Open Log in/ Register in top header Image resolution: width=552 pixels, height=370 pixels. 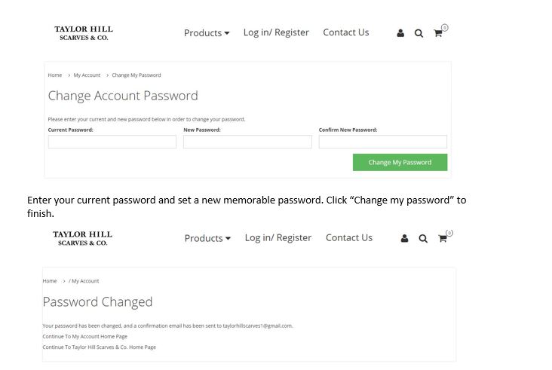tap(276, 32)
